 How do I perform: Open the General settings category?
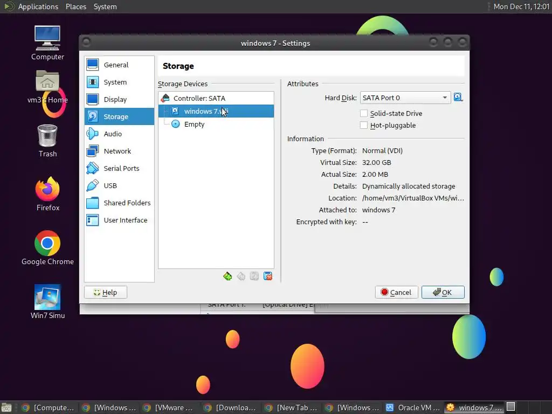(119, 65)
